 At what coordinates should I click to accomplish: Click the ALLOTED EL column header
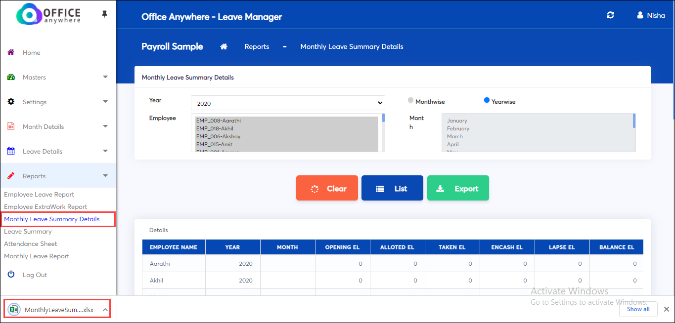(397, 247)
